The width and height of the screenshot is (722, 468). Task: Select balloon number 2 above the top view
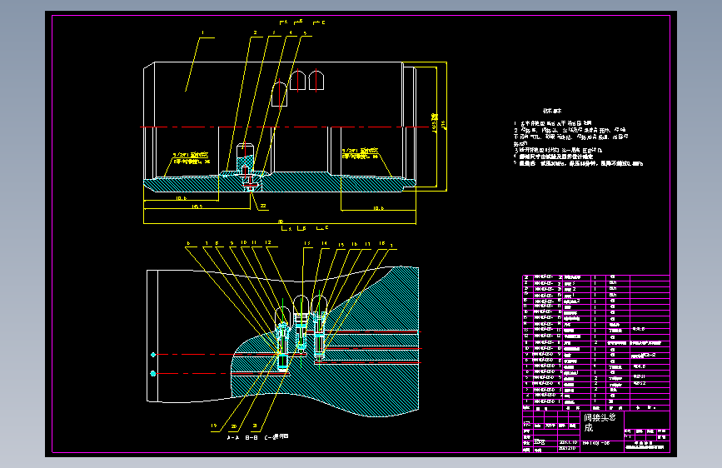tap(255, 32)
